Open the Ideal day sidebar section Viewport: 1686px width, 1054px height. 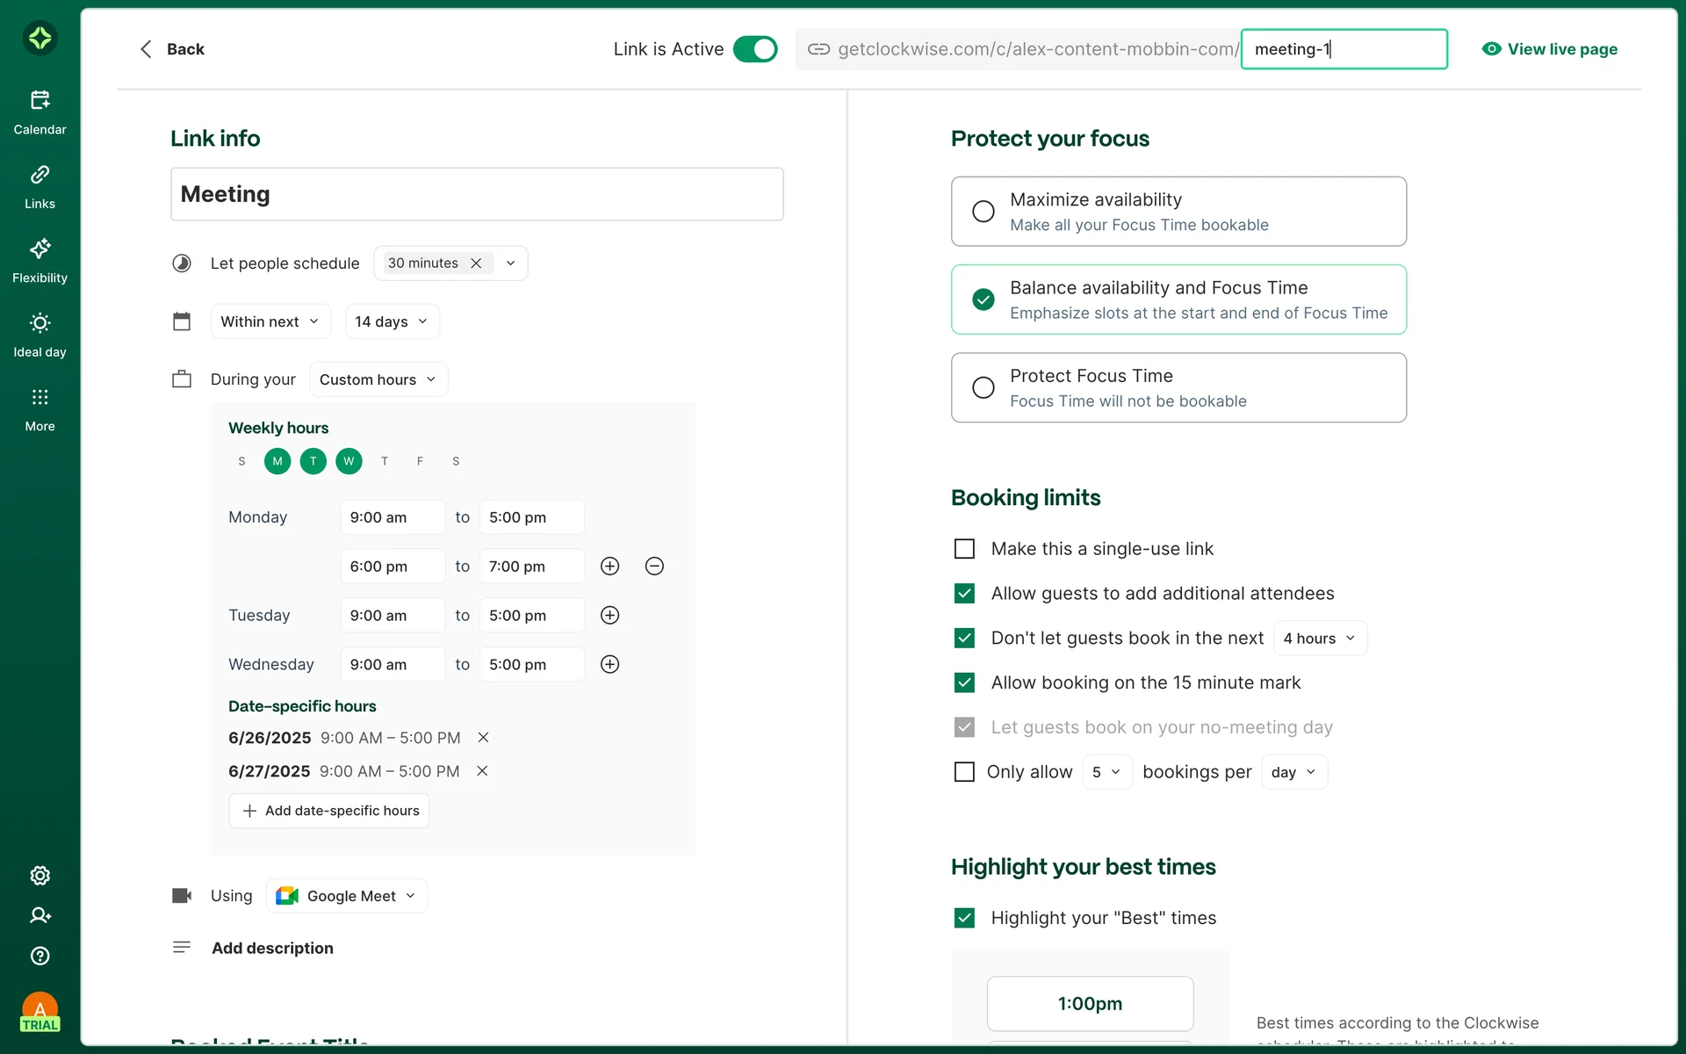(40, 335)
